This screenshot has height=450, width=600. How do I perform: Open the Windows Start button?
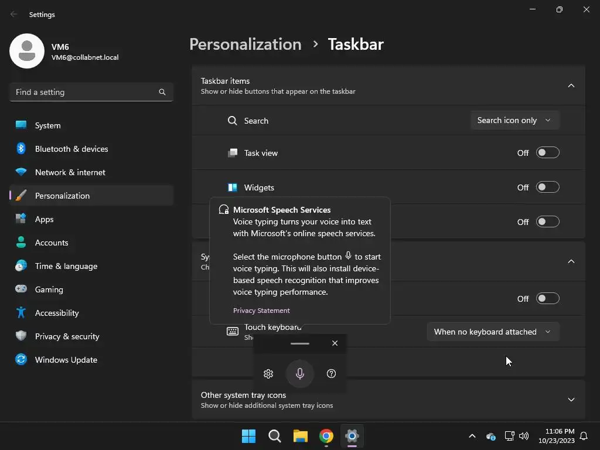tap(248, 436)
